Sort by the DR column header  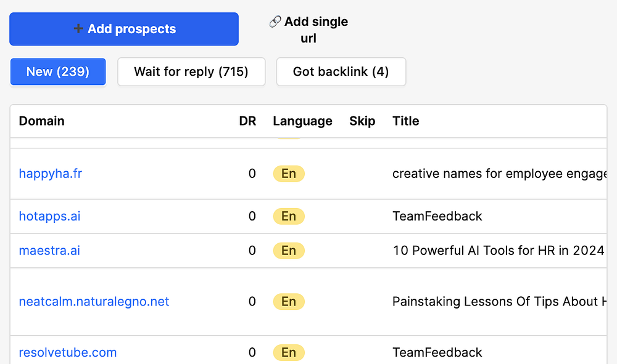[x=247, y=121]
